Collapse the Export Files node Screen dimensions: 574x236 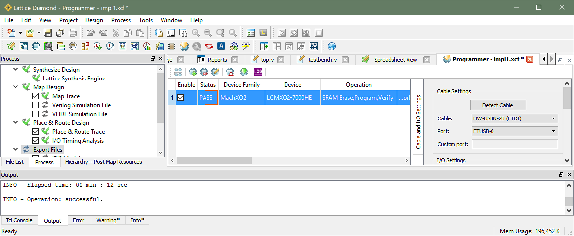[x=15, y=149]
